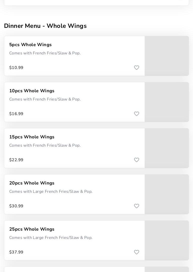Viewport: 193px width, 272px height.
Task: Favorite the 15pcs Whole Wings heart icon
Action: point(137,160)
